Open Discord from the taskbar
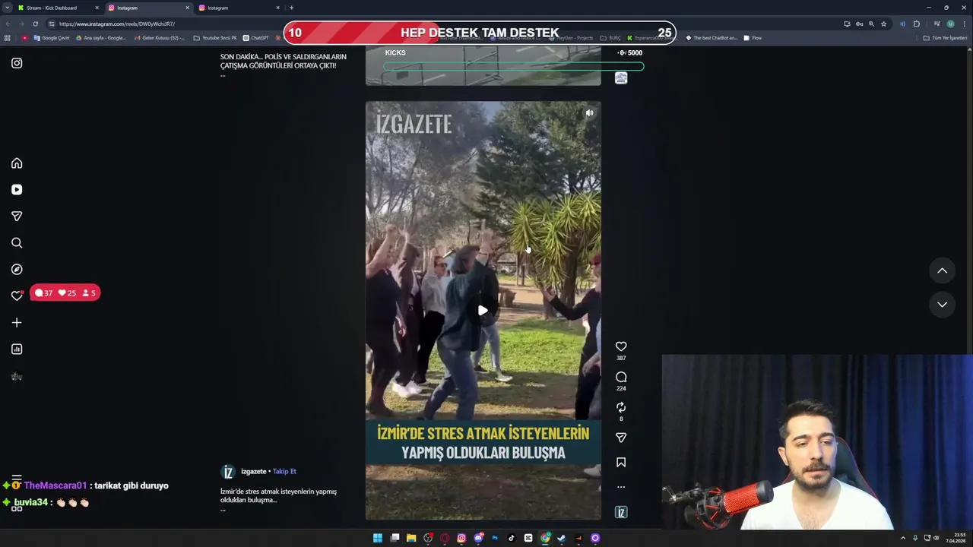The width and height of the screenshot is (973, 547). pos(478,538)
